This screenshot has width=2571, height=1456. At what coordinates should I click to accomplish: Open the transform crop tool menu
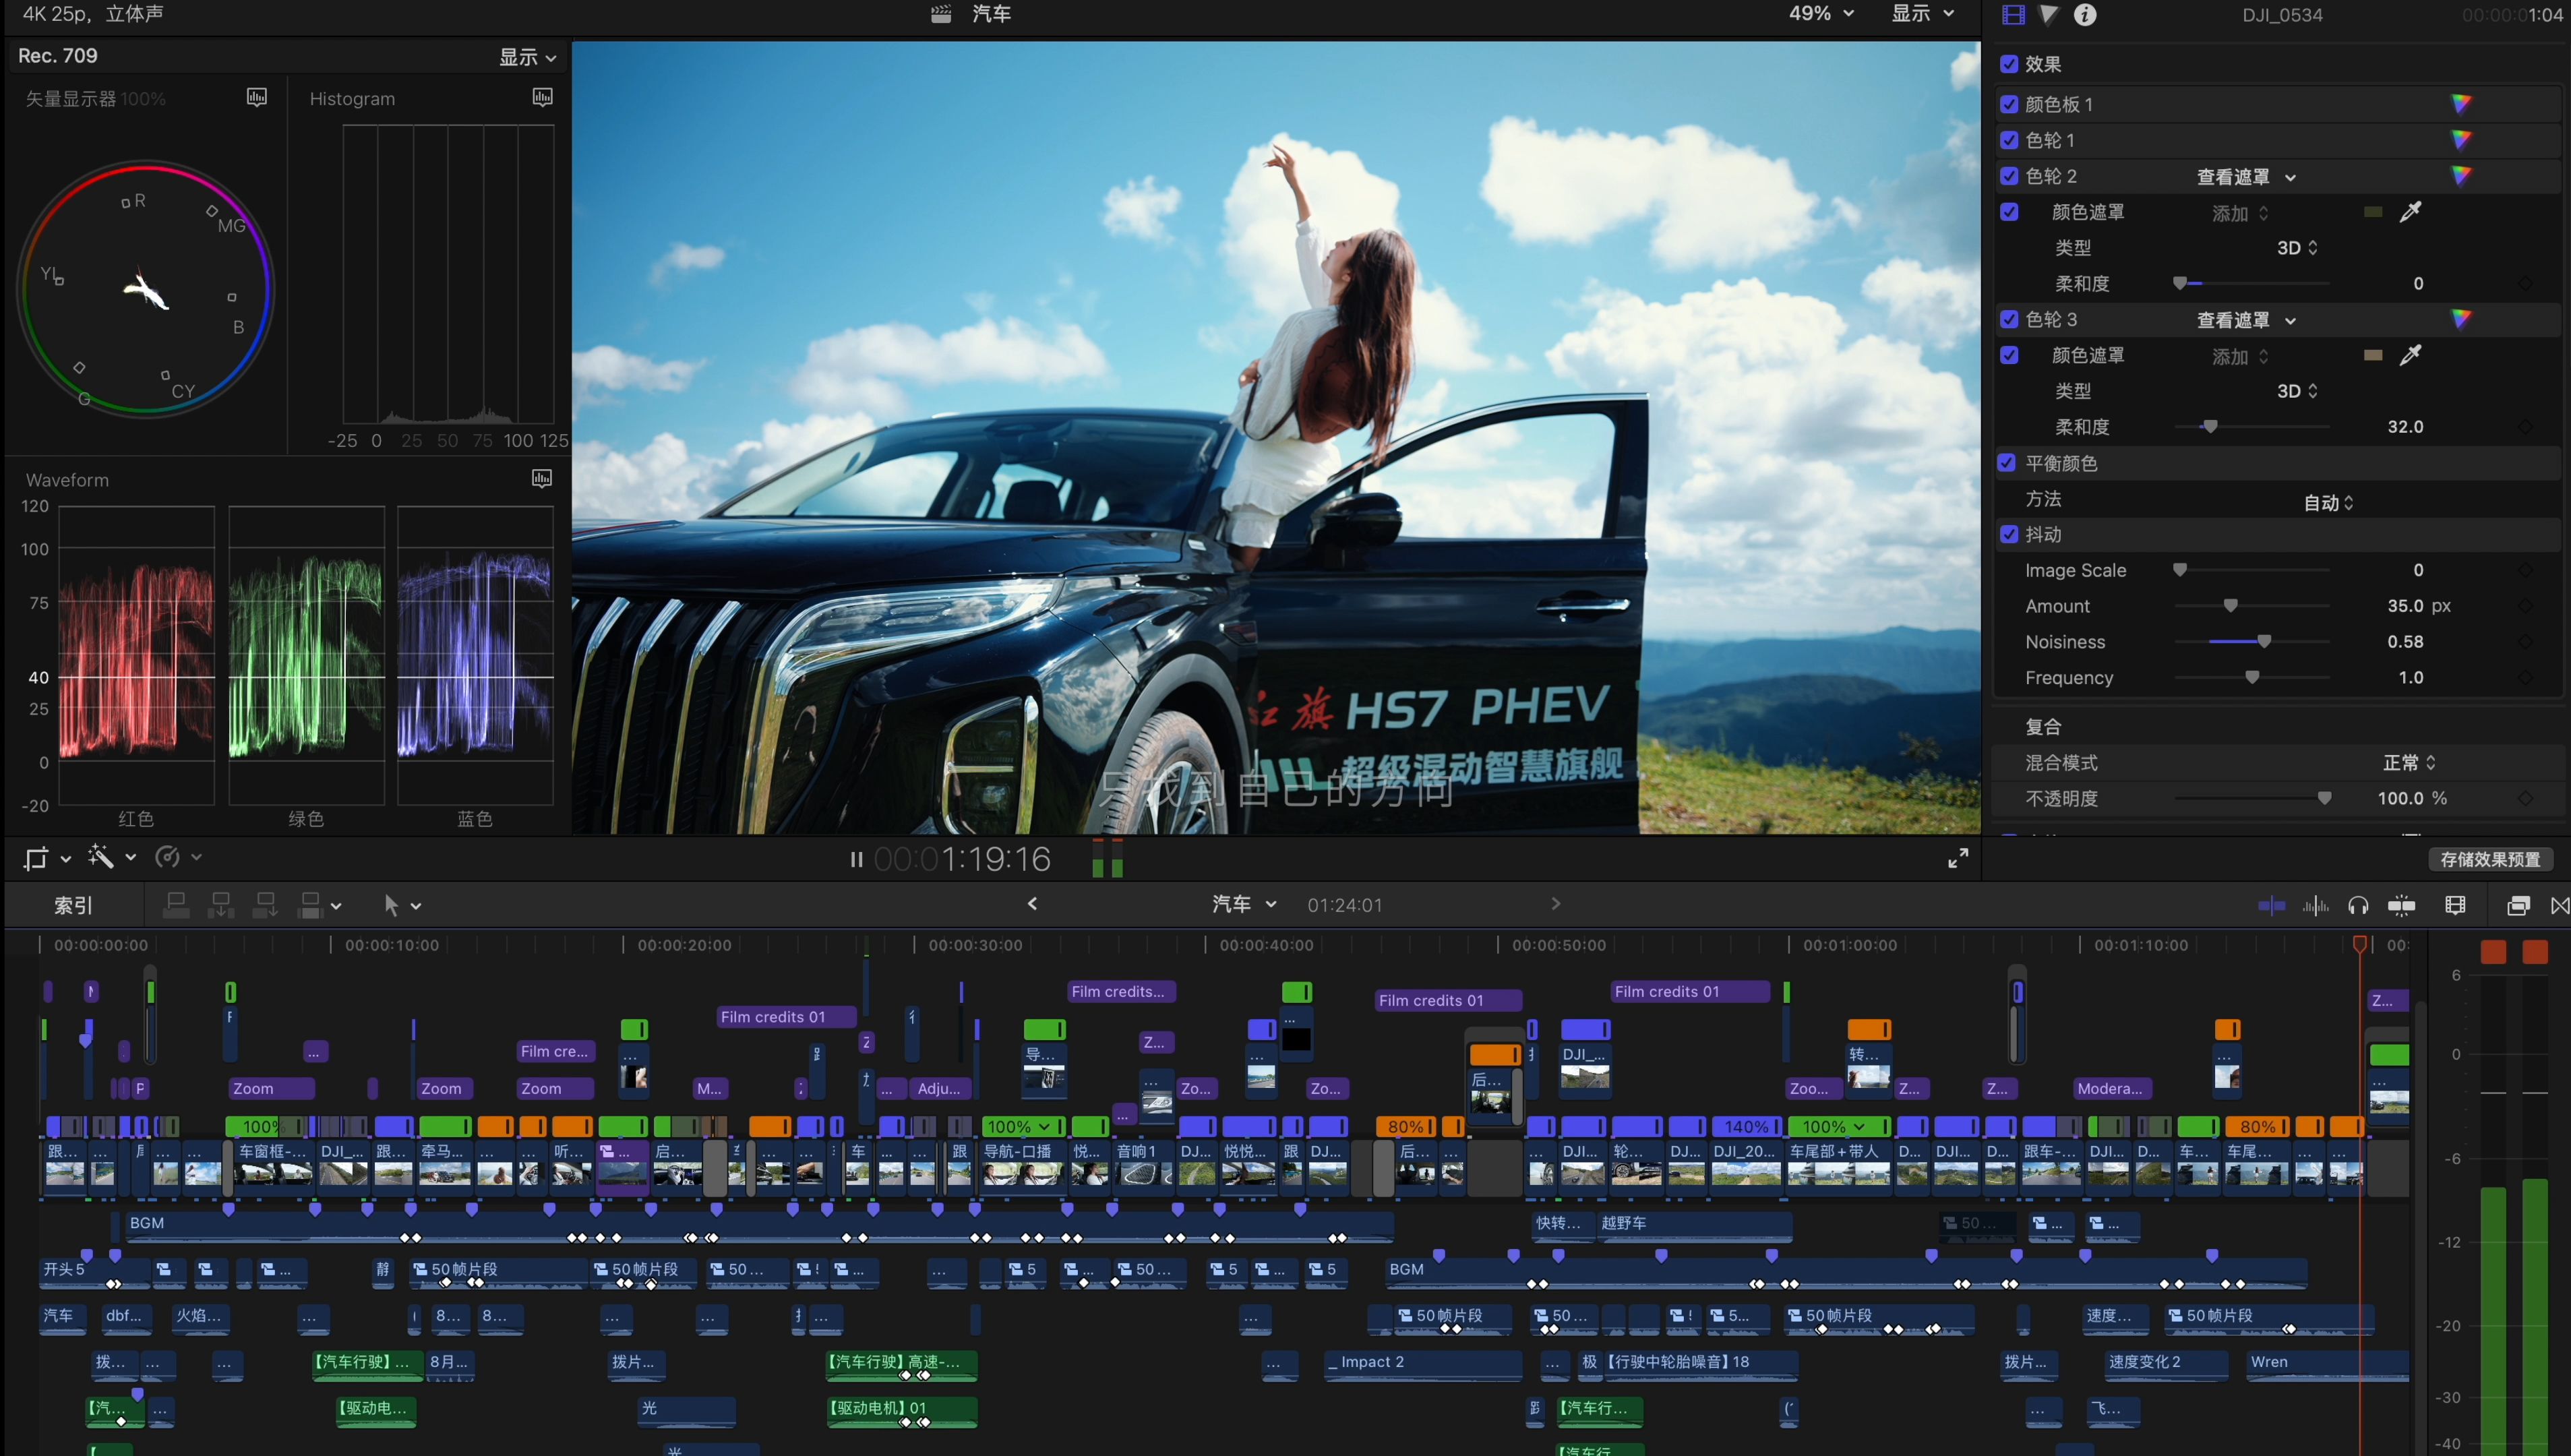pos(46,858)
